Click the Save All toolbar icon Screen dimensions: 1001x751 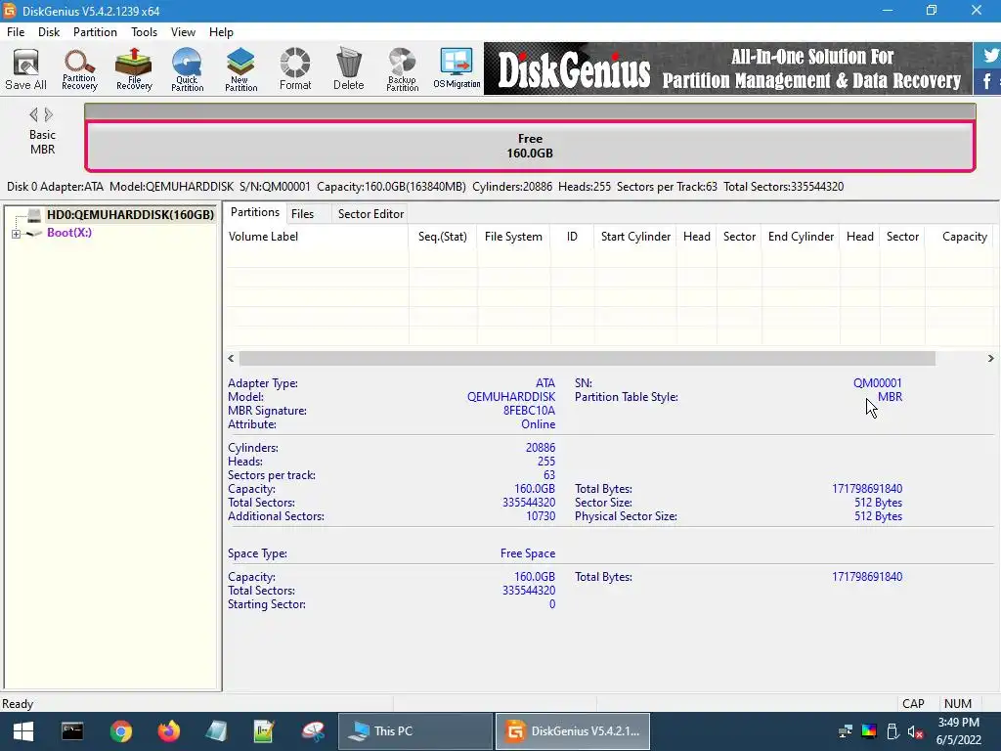pos(25,69)
